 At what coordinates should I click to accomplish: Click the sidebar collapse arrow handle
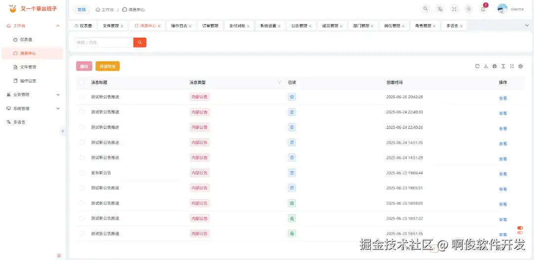[63, 131]
